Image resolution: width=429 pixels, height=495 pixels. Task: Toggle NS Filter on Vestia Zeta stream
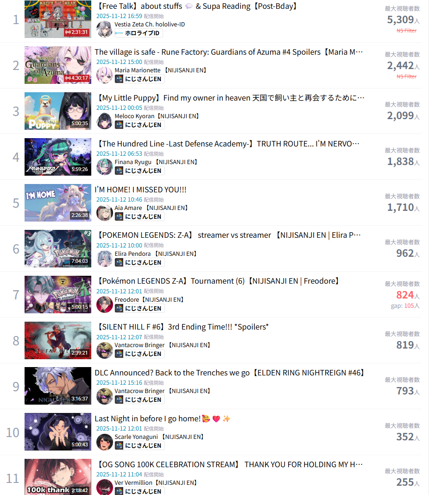pos(406,31)
